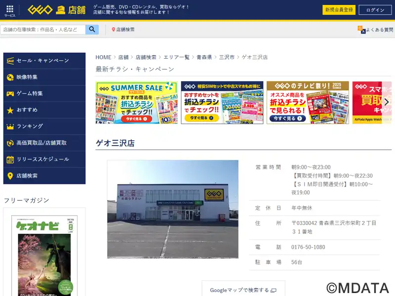395x296 pixels.
Task: Click 店舗 in the breadcrumb
Action: tap(123, 57)
